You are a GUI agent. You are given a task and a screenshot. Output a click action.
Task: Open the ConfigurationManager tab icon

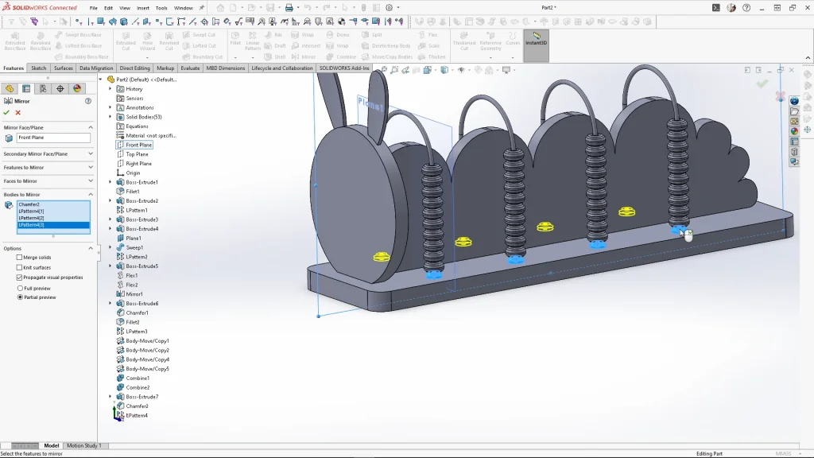[x=43, y=88]
